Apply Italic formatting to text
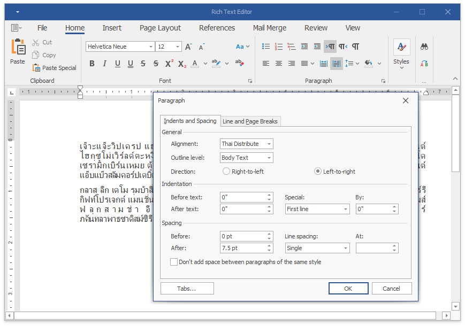Viewport: 465px width, 326px height. (104, 64)
